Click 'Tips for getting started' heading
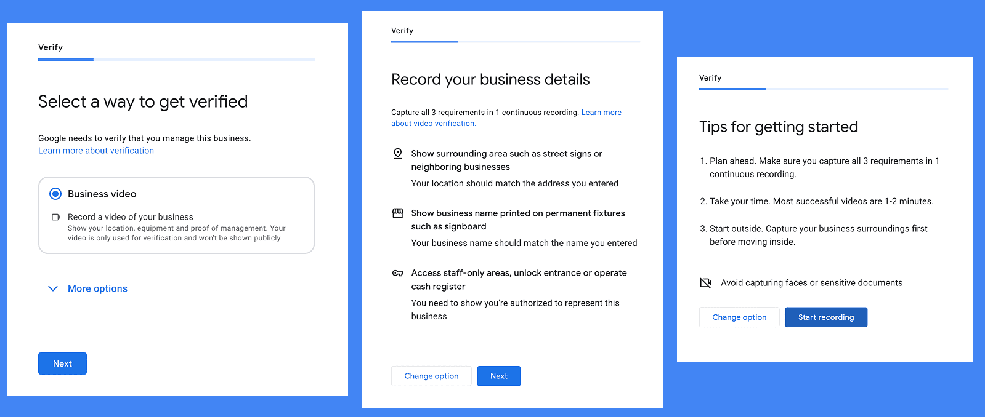This screenshot has height=417, width=985. [x=779, y=127]
